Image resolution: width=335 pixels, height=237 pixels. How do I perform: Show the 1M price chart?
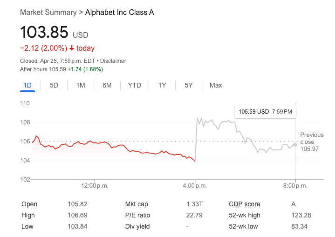pyautogui.click(x=81, y=85)
